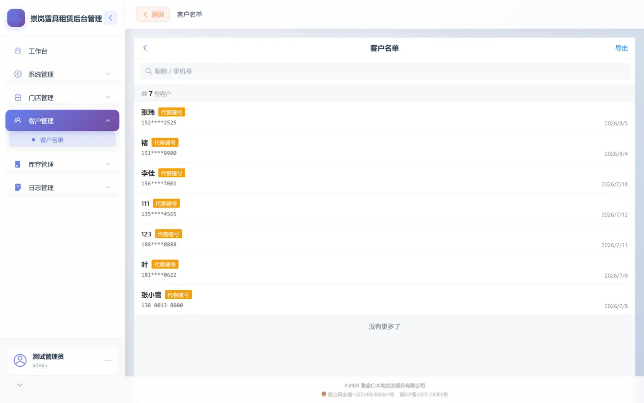Click the back arrow in 客户名单 panel header
This screenshot has height=403, width=644.
pos(145,48)
